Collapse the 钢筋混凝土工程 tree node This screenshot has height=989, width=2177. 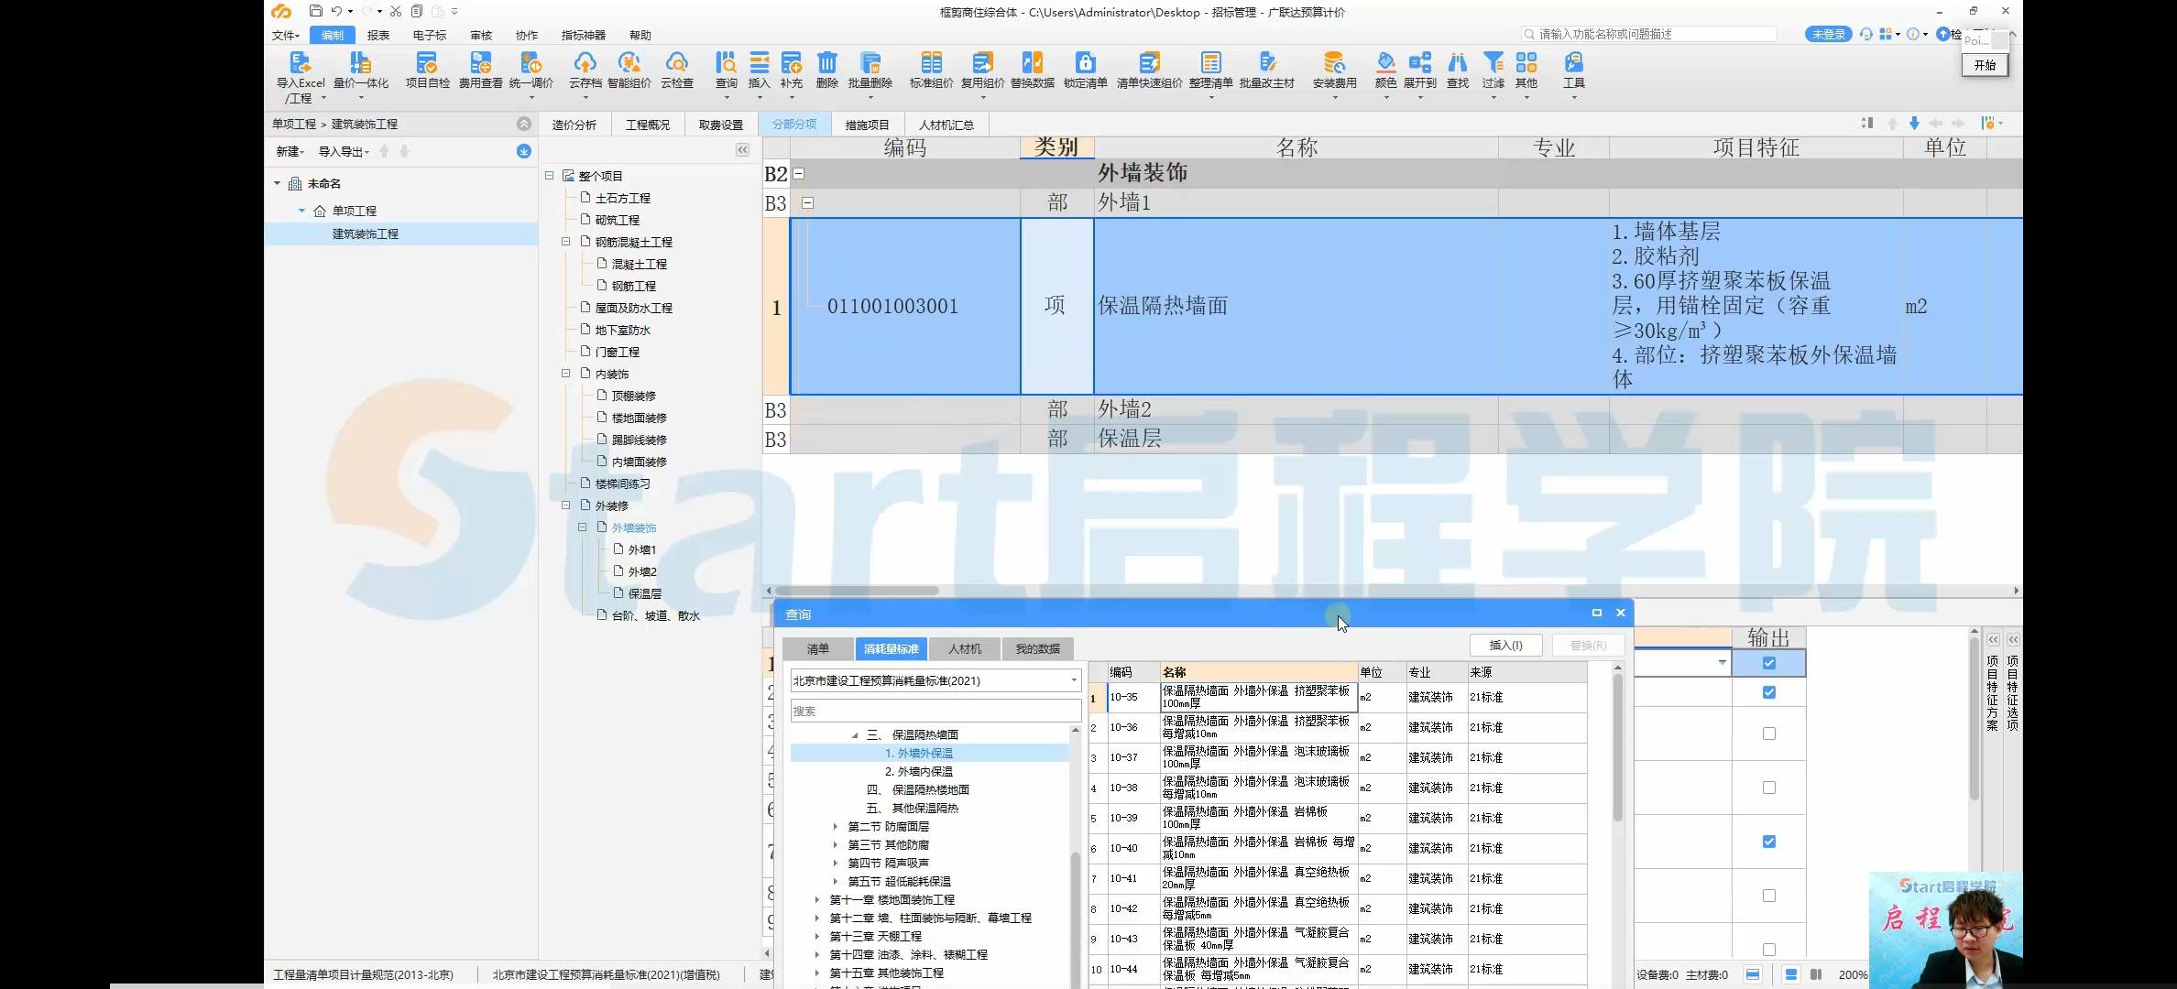pyautogui.click(x=565, y=242)
